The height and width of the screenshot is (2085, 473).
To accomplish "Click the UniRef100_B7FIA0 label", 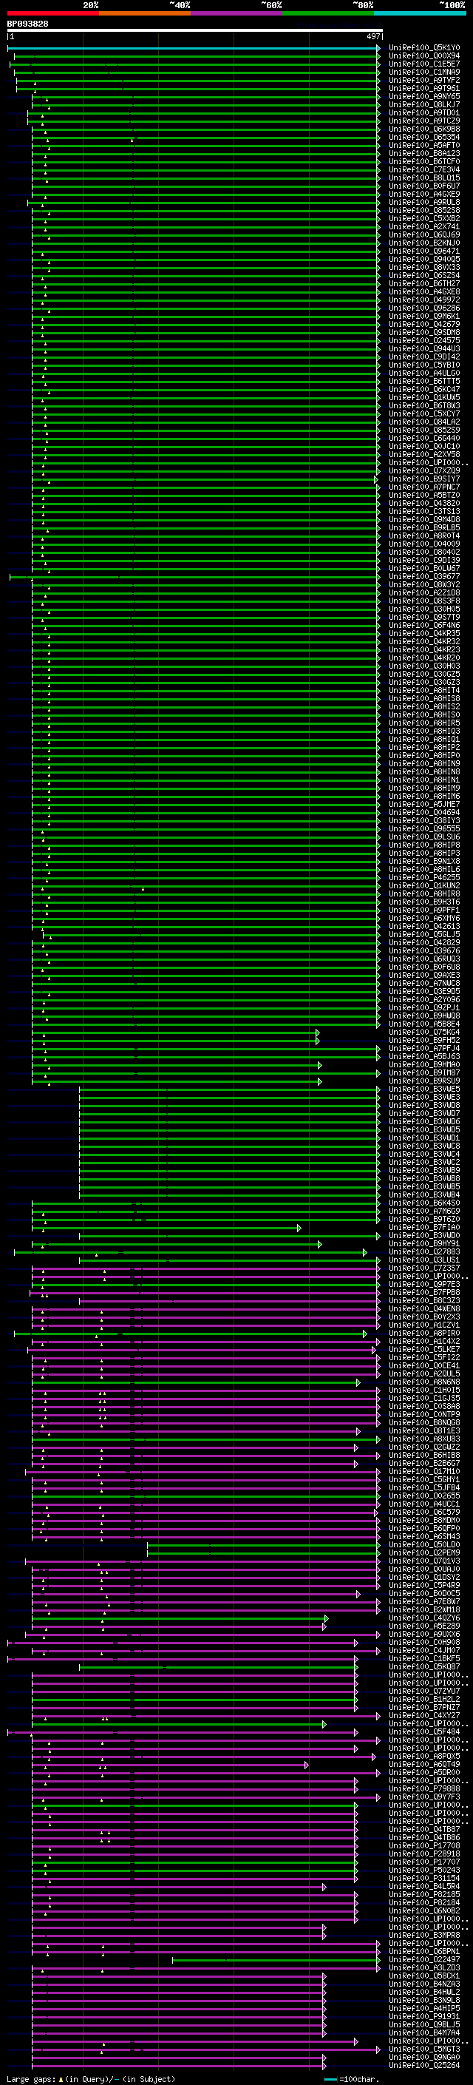I will [424, 1228].
